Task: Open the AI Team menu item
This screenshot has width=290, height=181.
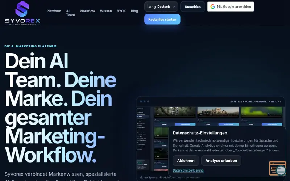Action: (70, 13)
